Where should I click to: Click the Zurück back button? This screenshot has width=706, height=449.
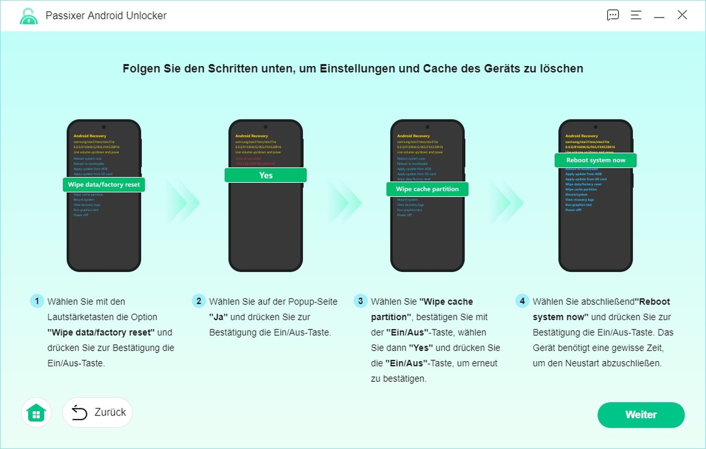pyautogui.click(x=97, y=412)
